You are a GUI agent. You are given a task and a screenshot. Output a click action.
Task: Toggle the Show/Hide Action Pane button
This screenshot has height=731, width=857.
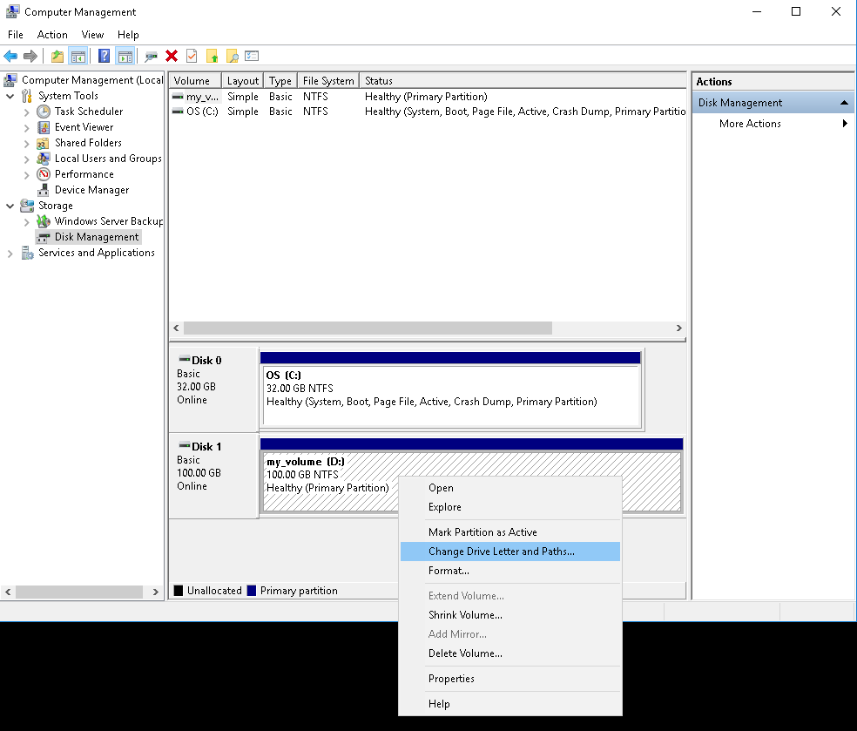[x=125, y=57]
